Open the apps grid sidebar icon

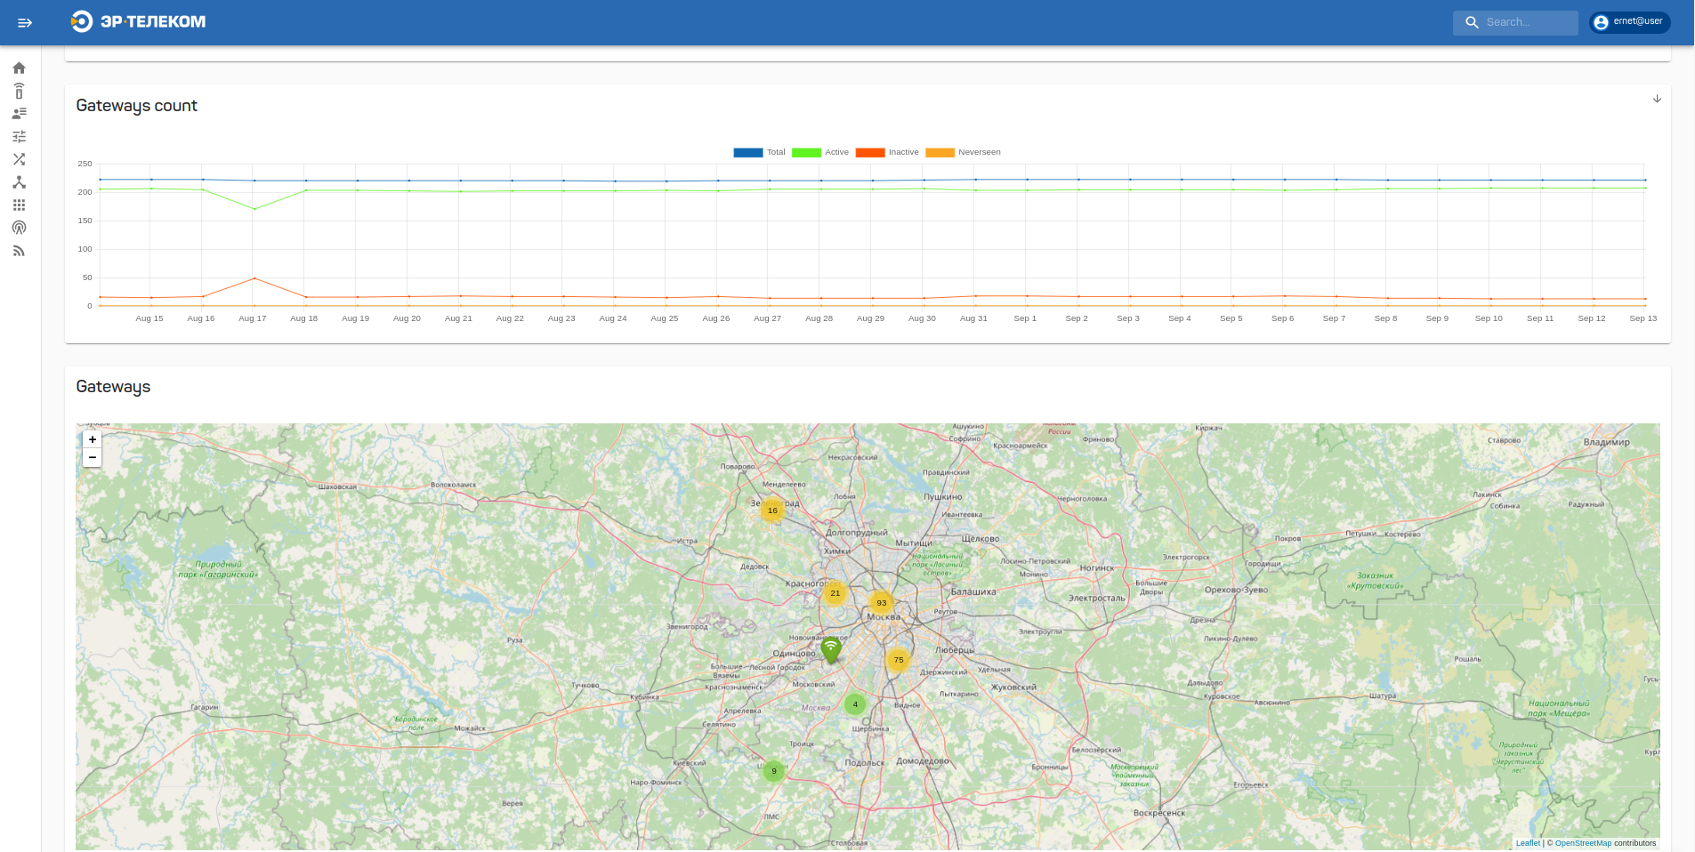click(x=19, y=205)
